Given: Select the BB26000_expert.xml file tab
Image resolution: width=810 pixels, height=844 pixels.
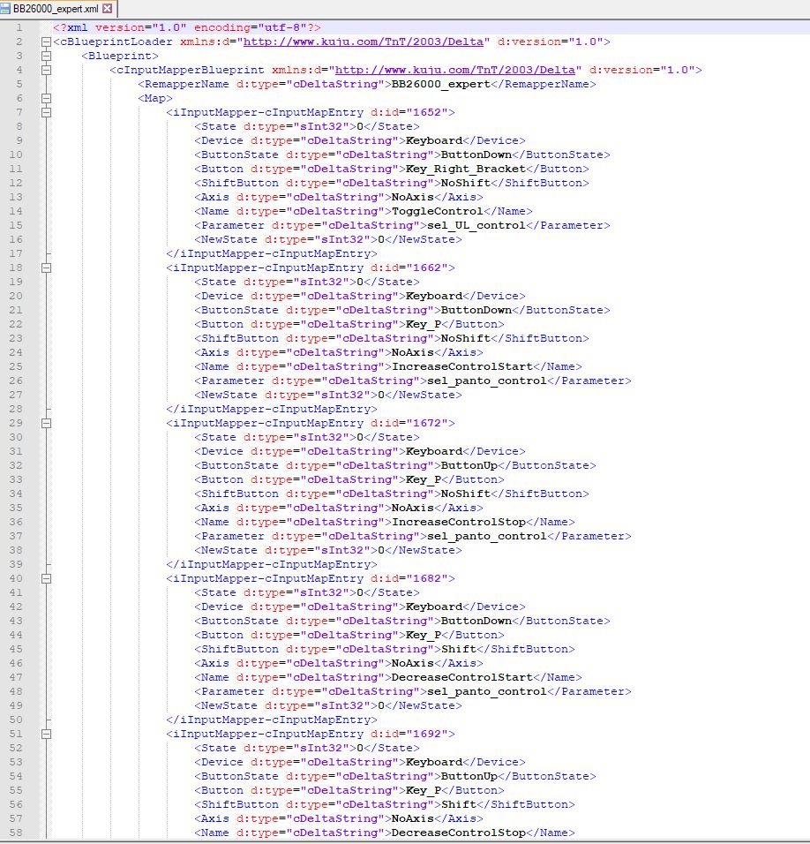Looking at the screenshot, I should pyautogui.click(x=58, y=9).
